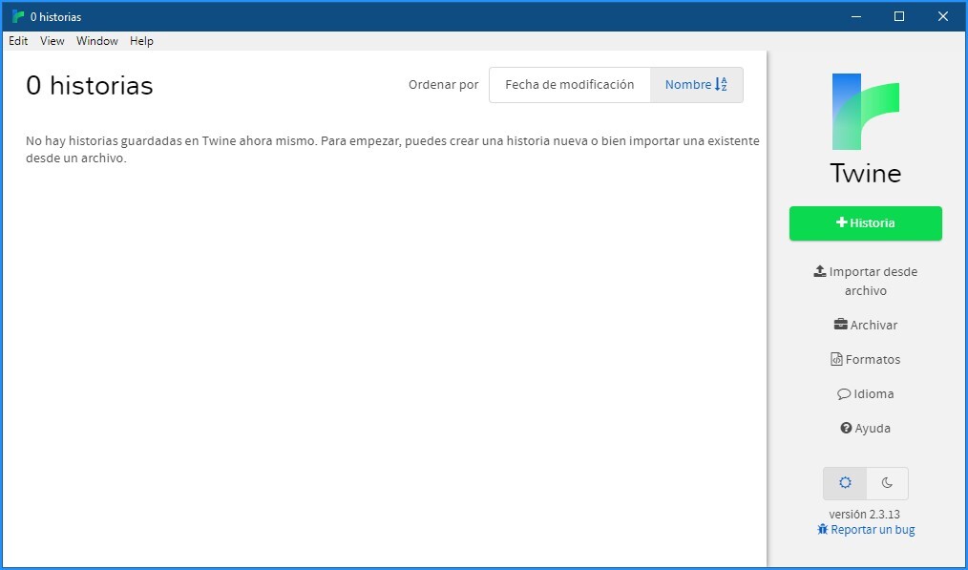Click the speech bubble icon beside Idioma
The image size is (968, 570).
click(844, 393)
